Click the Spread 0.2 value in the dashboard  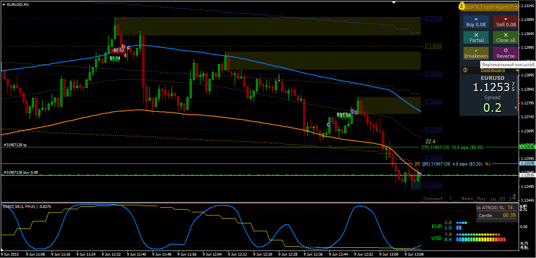(493, 107)
